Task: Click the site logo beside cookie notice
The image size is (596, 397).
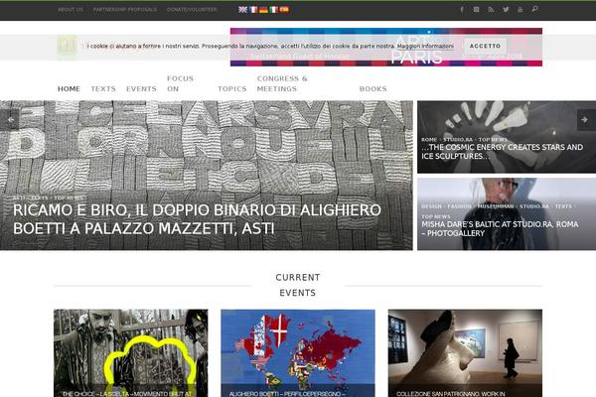Action: click(x=67, y=47)
